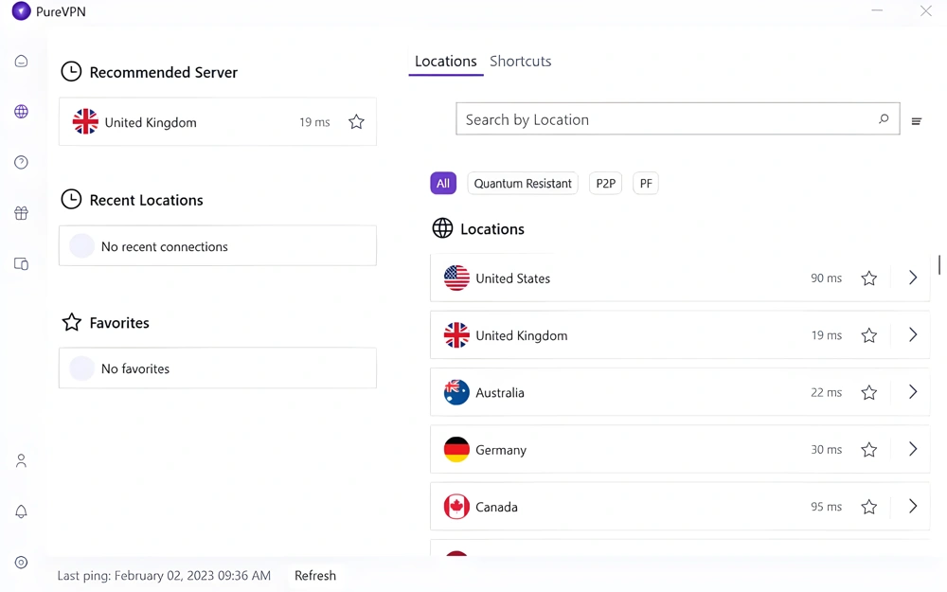This screenshot has height=592, width=947.
Task: Toggle favorite star for Australia
Action: tap(869, 392)
